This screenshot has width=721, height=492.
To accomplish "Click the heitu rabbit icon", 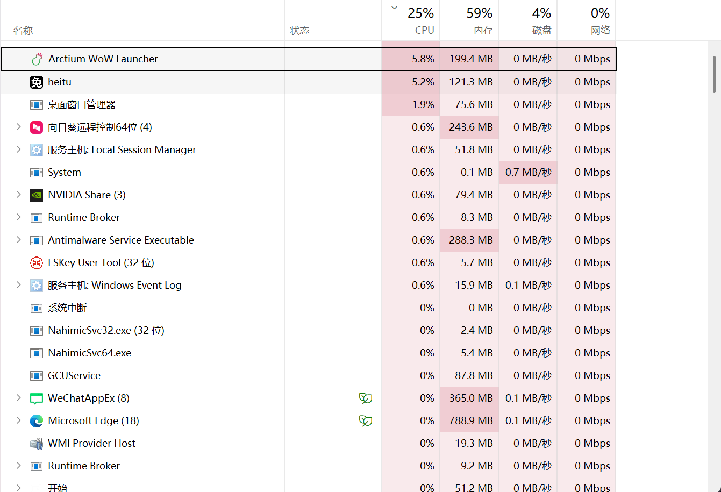I will [36, 82].
